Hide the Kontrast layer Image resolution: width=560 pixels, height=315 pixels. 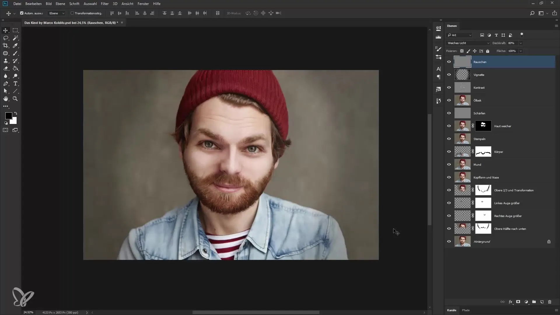point(449,87)
